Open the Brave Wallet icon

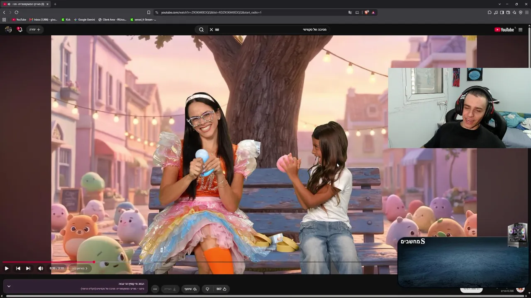pos(508,12)
